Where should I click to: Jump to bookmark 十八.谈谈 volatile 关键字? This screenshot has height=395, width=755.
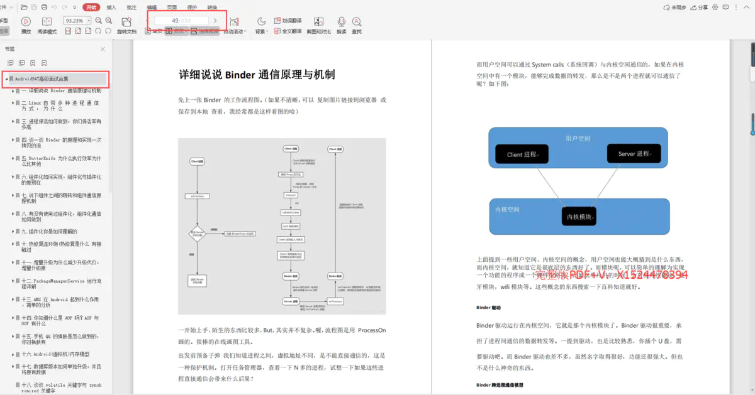(x=61, y=387)
